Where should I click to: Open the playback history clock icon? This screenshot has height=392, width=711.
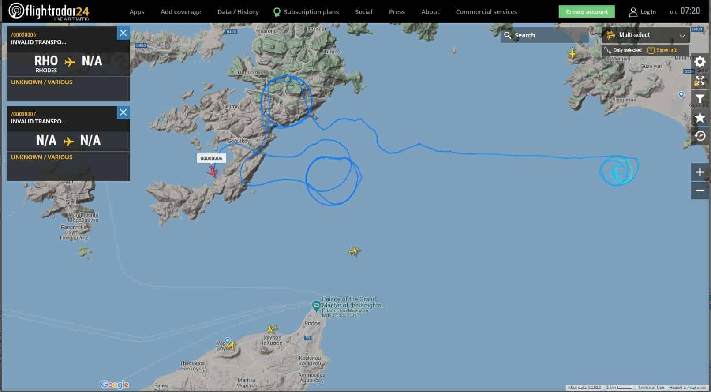coord(700,136)
